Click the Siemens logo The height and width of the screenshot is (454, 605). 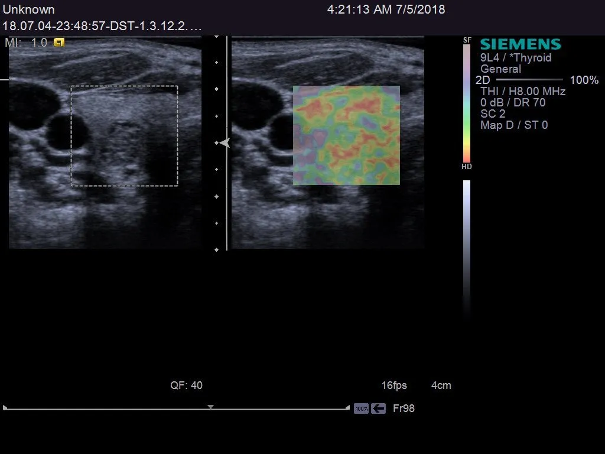(x=520, y=44)
